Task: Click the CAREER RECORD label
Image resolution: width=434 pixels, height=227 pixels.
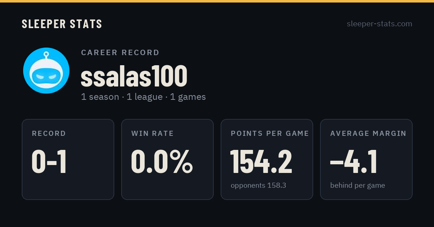Action: coord(120,53)
